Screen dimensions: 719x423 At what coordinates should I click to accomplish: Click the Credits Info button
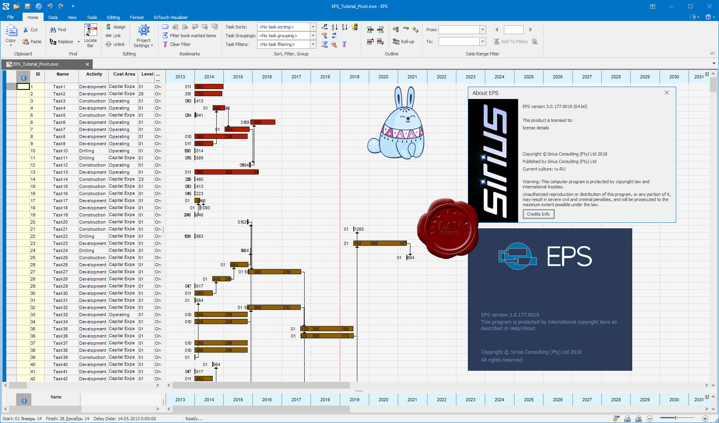coord(538,214)
